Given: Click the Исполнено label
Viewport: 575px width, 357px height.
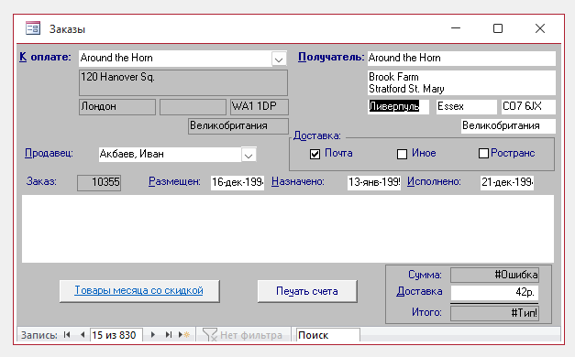Looking at the screenshot, I should (x=434, y=181).
